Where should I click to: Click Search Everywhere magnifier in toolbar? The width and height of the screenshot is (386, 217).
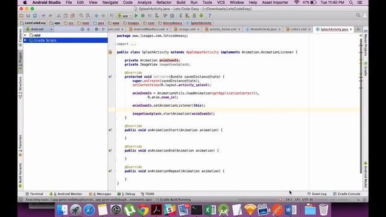(x=358, y=16)
